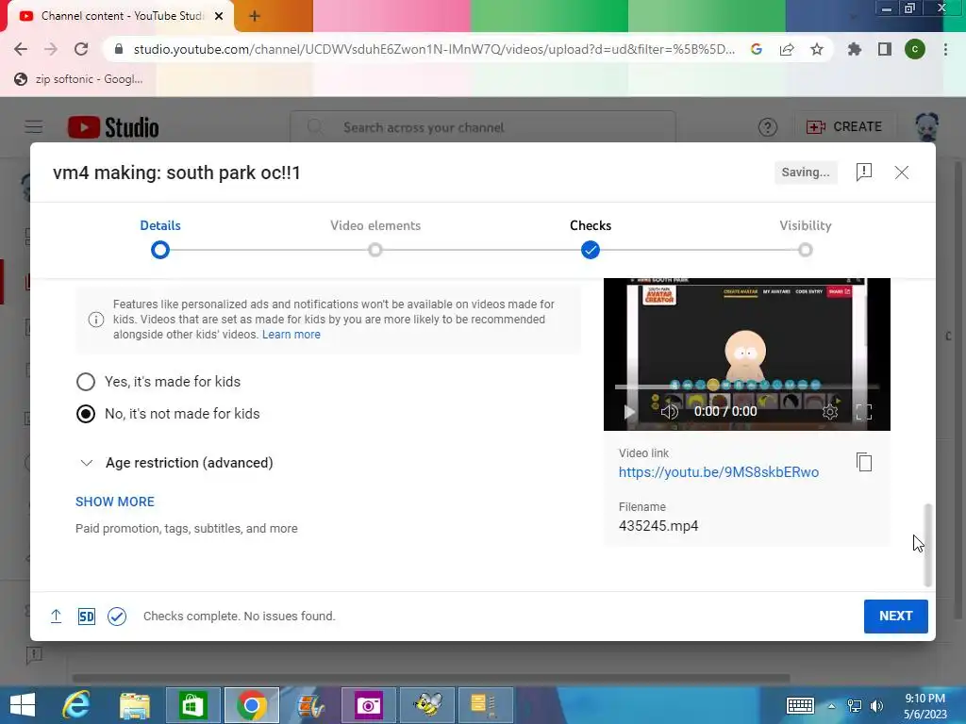Image resolution: width=966 pixels, height=724 pixels.
Task: Go to the Details step
Action: [x=160, y=239]
